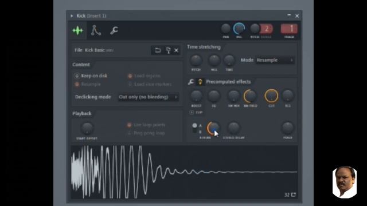
Task: Click the Kick (Insert 1) window title
Action: [x=92, y=16]
